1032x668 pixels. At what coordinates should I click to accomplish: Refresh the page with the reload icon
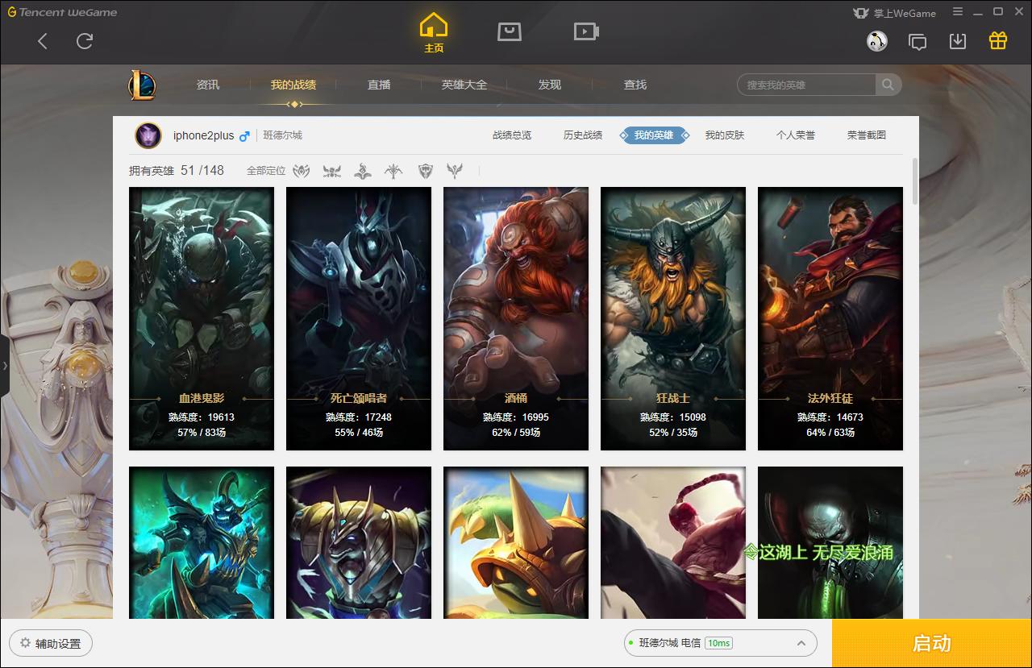click(x=85, y=41)
